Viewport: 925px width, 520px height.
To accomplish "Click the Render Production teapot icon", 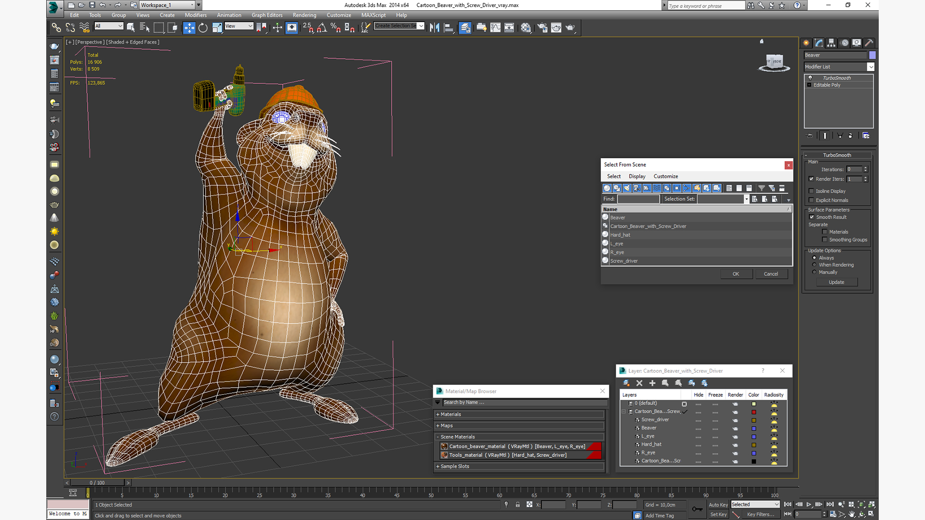I will (570, 28).
